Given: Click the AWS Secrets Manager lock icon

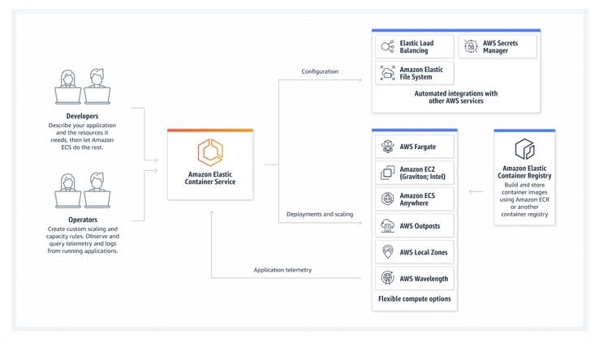Looking at the screenshot, I should (x=471, y=46).
